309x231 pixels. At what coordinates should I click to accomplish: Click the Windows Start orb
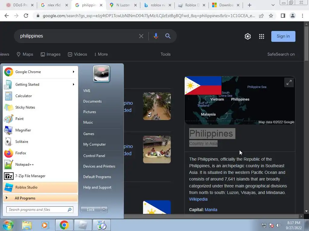coord(8,225)
